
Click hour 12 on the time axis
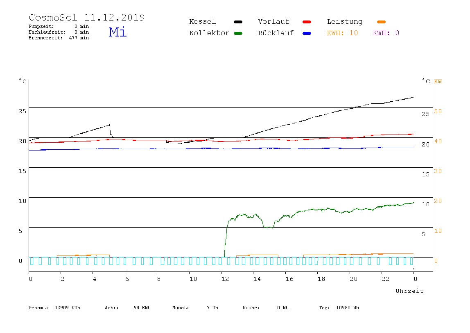point(225,279)
